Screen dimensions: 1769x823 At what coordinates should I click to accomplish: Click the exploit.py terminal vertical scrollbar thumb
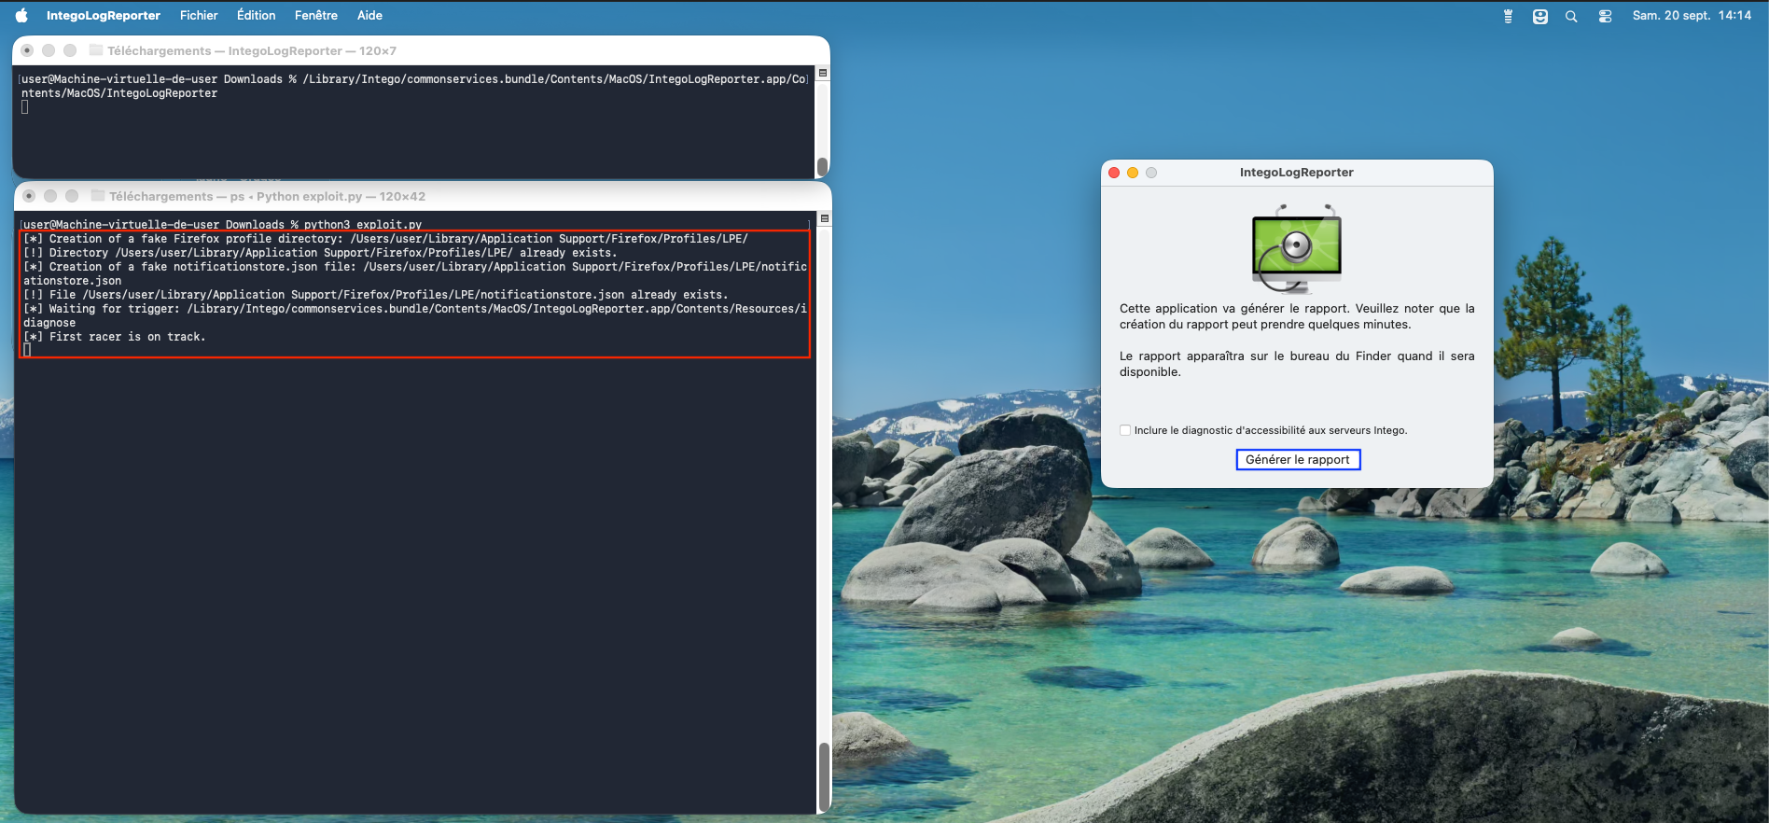pyautogui.click(x=824, y=776)
